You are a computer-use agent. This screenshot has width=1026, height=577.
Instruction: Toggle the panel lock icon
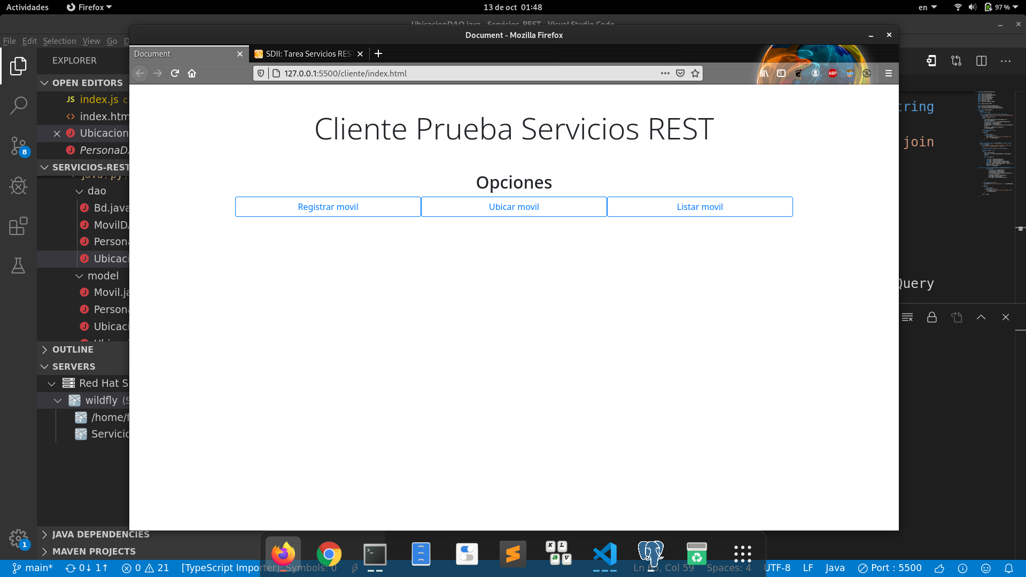coord(932,317)
